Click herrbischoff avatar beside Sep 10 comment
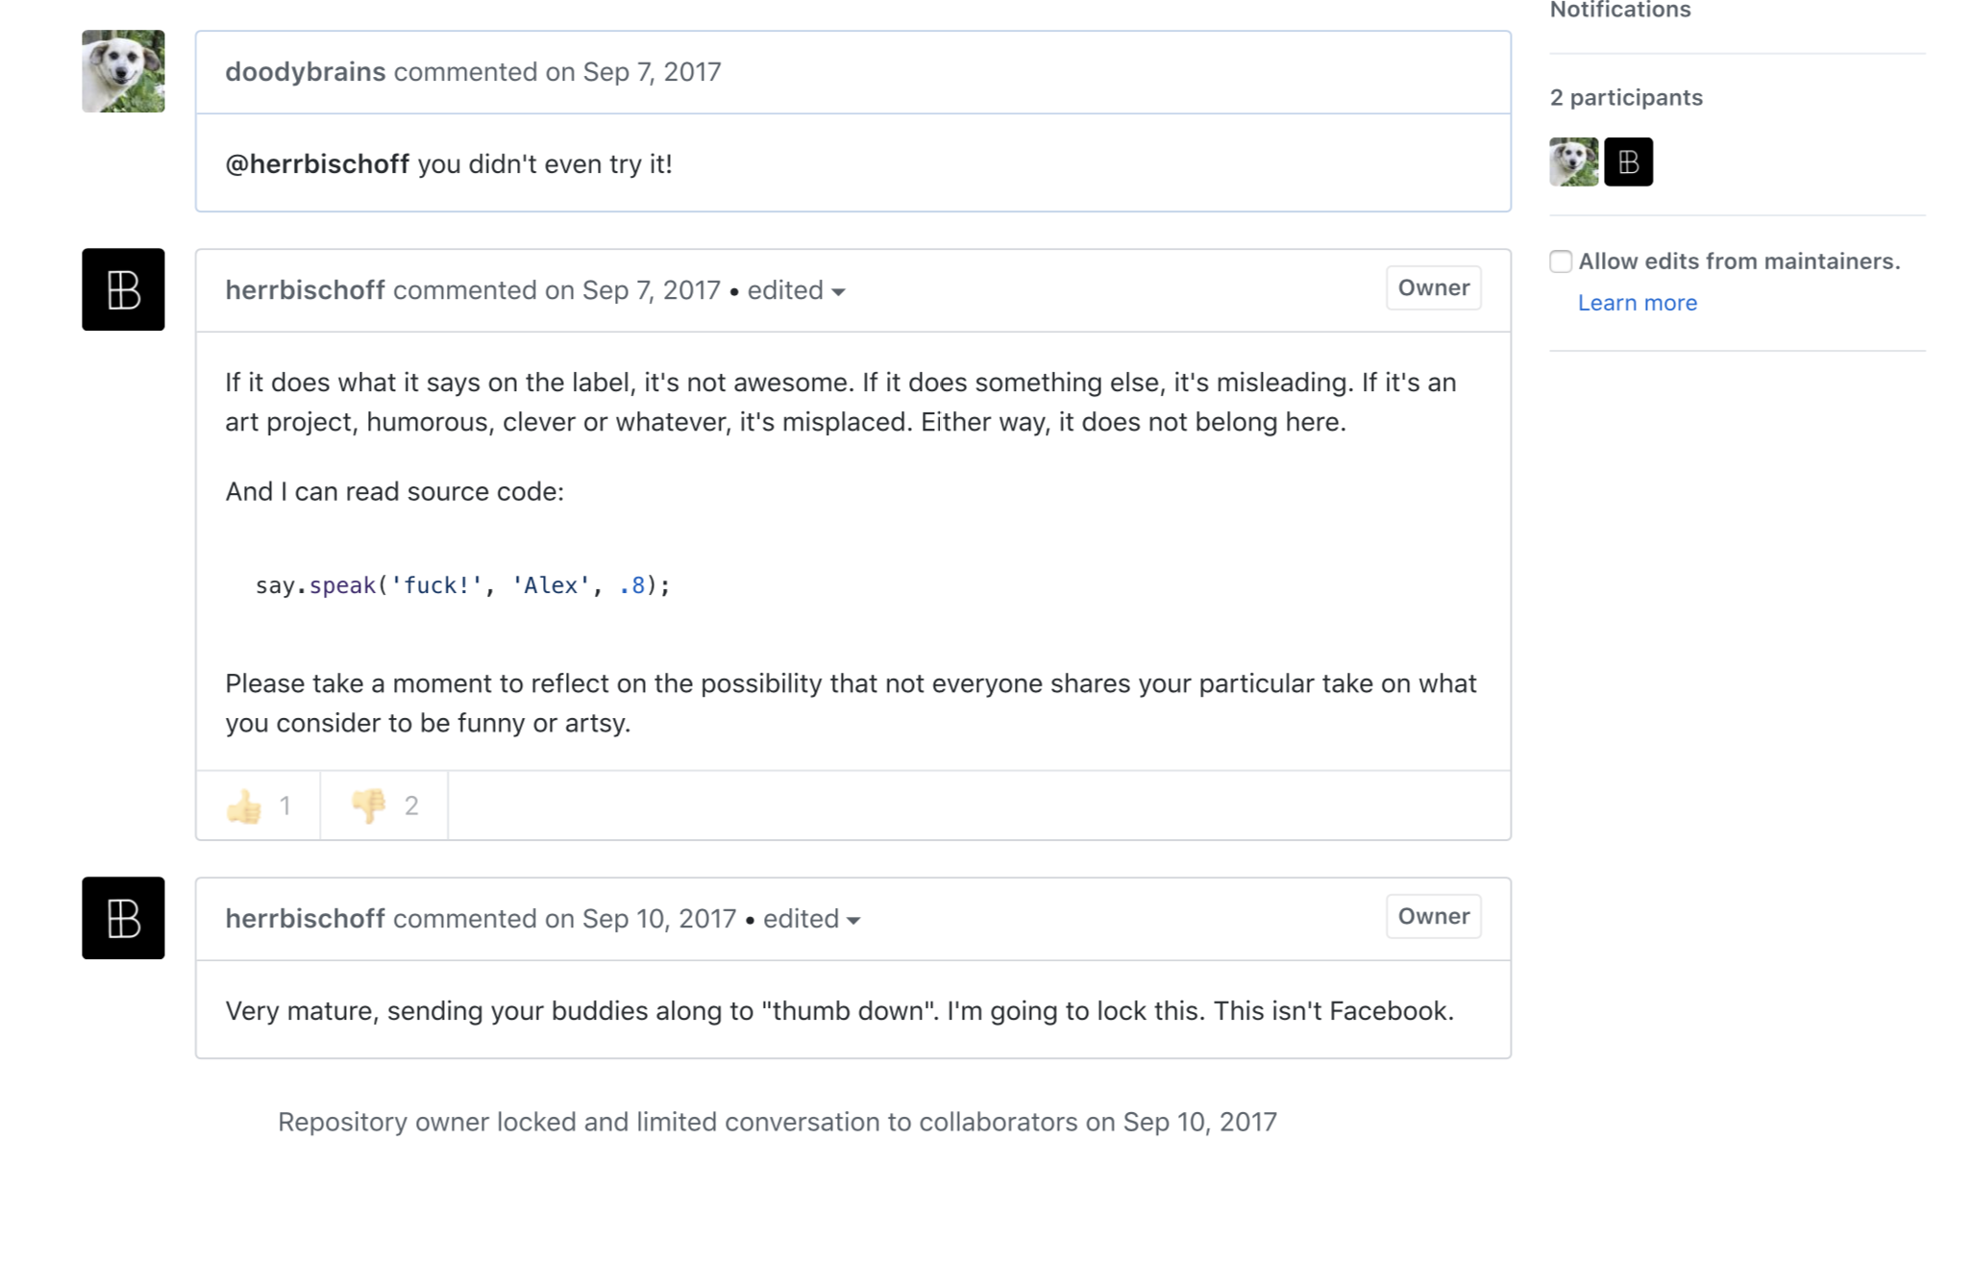Viewport: 1972px width, 1286px height. [123, 918]
